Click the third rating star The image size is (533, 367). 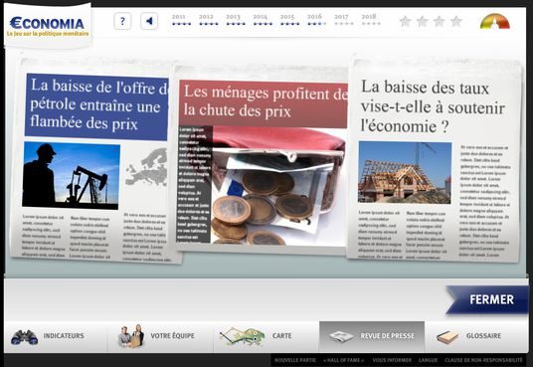point(440,22)
